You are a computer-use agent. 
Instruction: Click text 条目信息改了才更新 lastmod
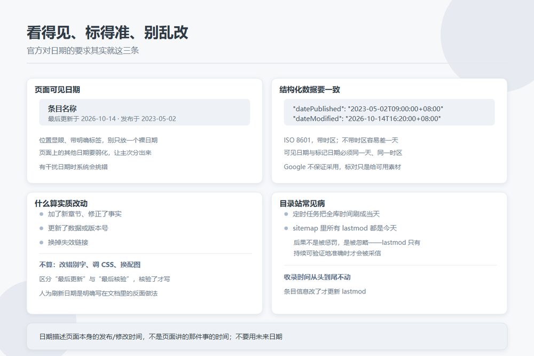tap(325, 291)
